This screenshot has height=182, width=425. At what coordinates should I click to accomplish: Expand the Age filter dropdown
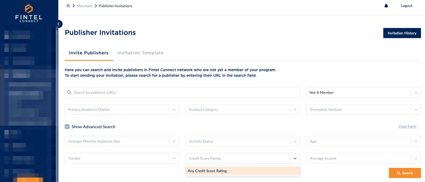[416, 141]
